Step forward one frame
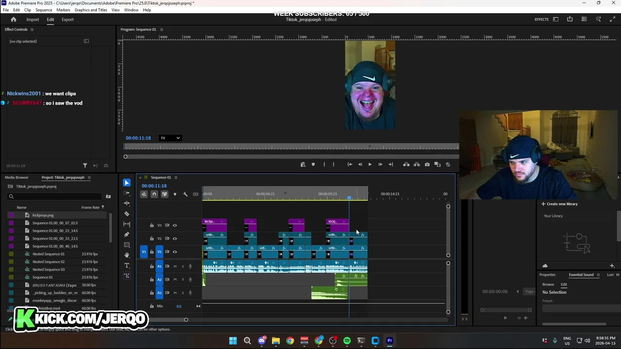The width and height of the screenshot is (621, 349). click(380, 164)
